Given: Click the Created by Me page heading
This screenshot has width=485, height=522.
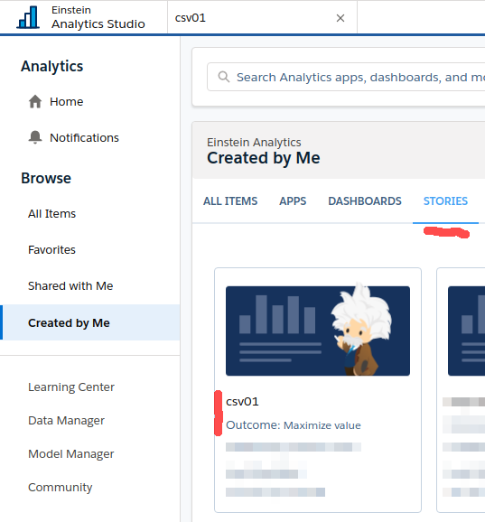Looking at the screenshot, I should click(x=264, y=158).
